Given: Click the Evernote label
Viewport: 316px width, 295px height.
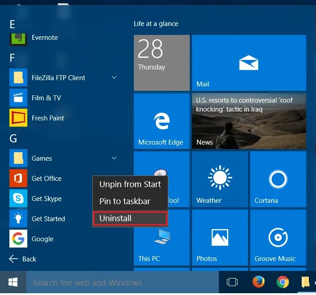Looking at the screenshot, I should click(45, 38).
